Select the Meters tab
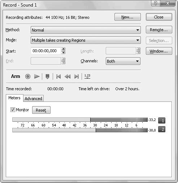178x183 pixels. pyautogui.click(x=14, y=98)
